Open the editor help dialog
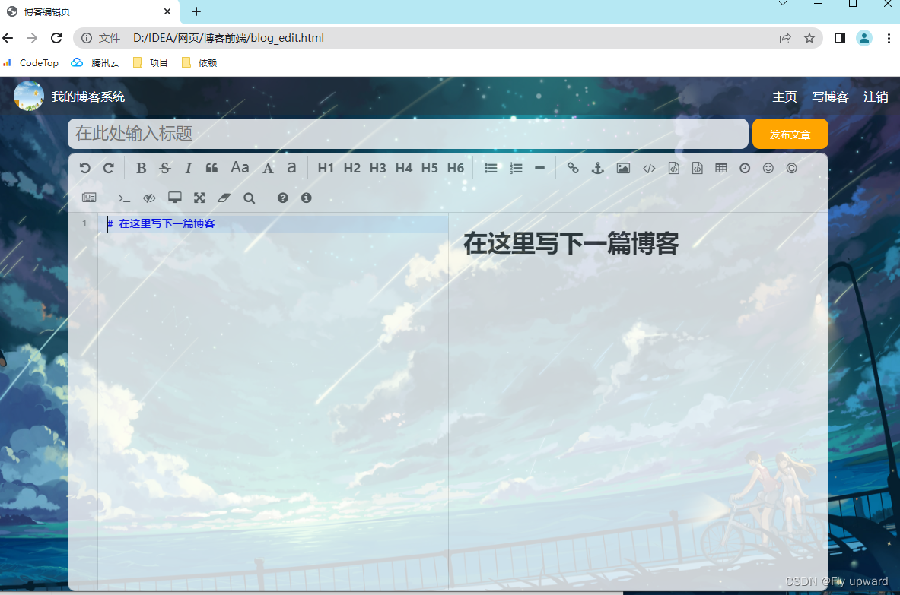The height and width of the screenshot is (595, 900). (282, 198)
